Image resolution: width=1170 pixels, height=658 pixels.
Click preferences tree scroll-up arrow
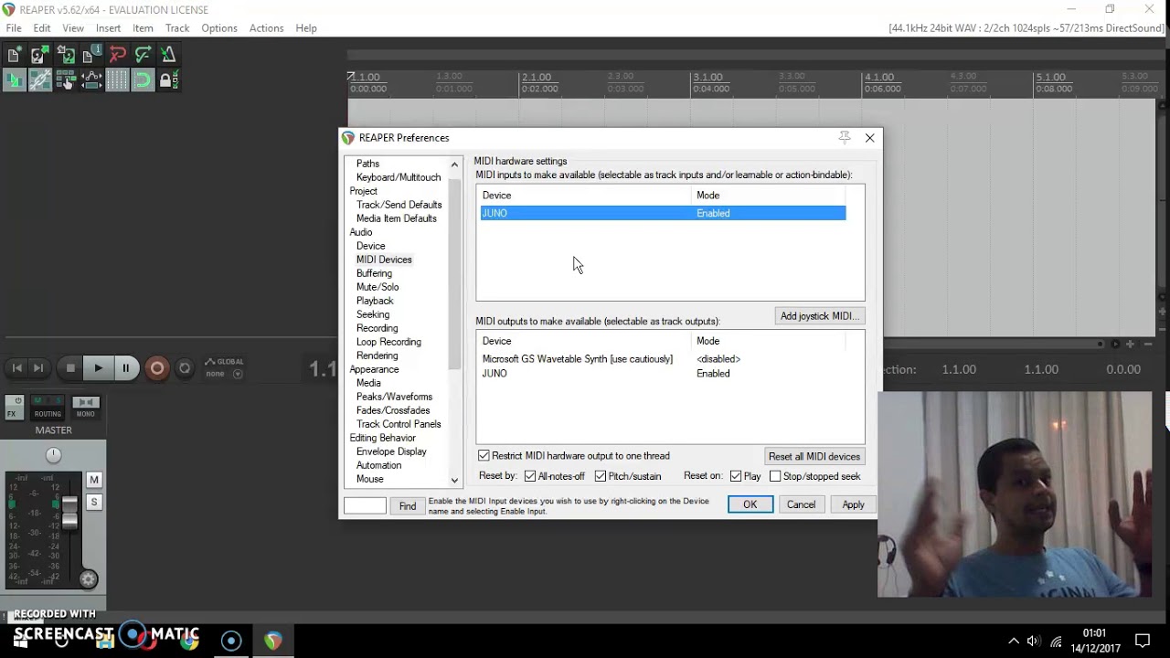454,164
